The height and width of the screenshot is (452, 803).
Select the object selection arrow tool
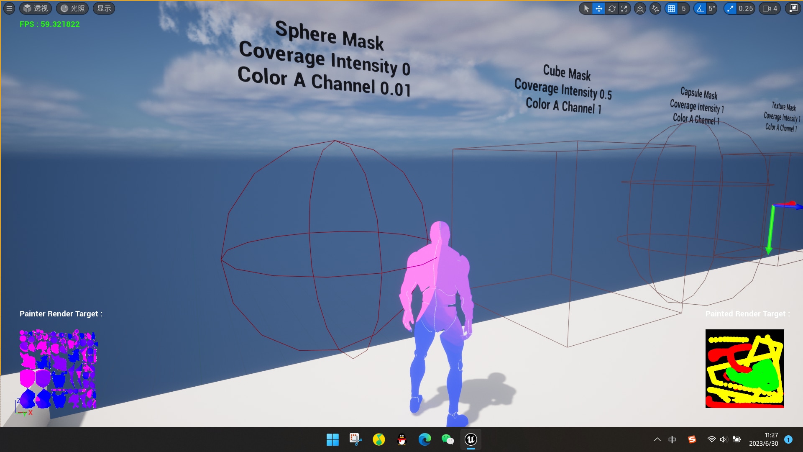[x=586, y=8]
